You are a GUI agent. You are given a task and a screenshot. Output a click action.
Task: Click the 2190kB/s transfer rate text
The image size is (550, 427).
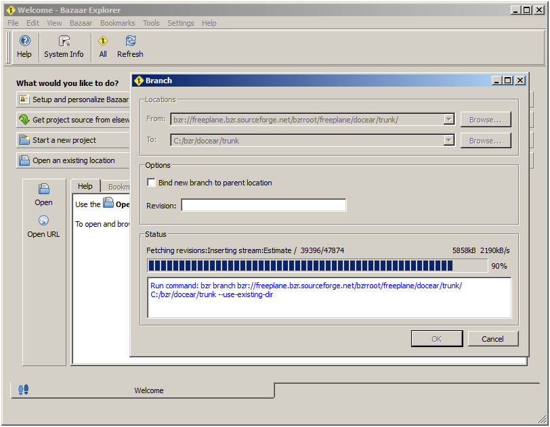tap(495, 250)
